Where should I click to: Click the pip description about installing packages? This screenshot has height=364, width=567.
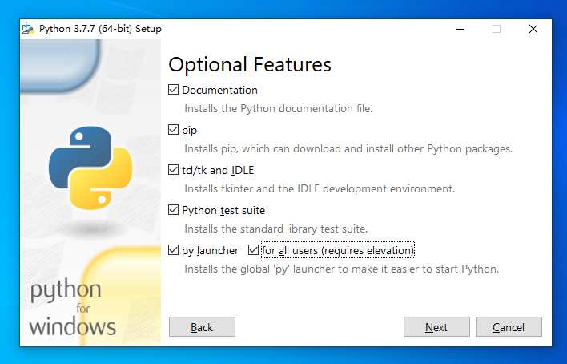(x=348, y=149)
